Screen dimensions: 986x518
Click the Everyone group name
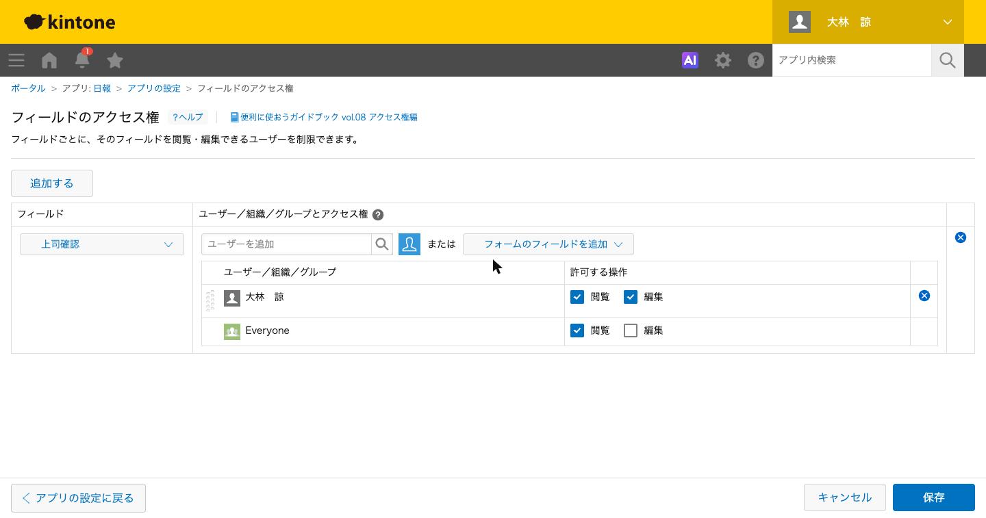267,331
